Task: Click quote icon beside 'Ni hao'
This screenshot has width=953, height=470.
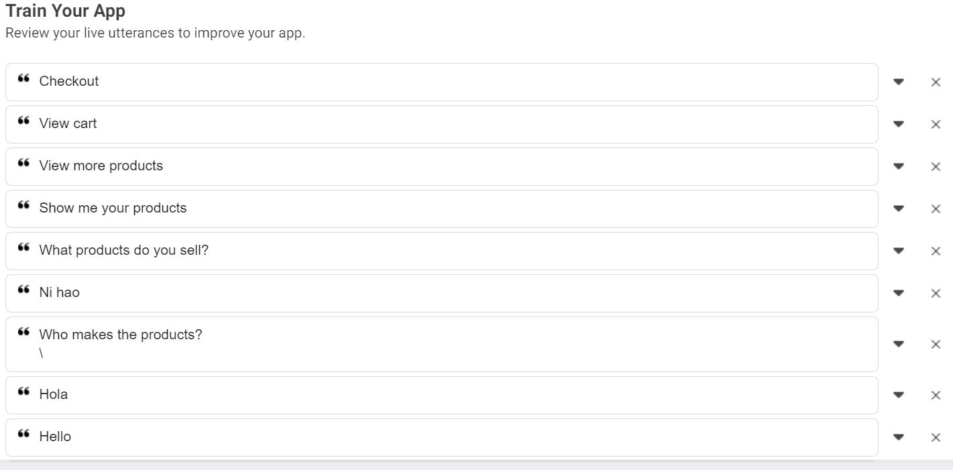Action: (24, 290)
